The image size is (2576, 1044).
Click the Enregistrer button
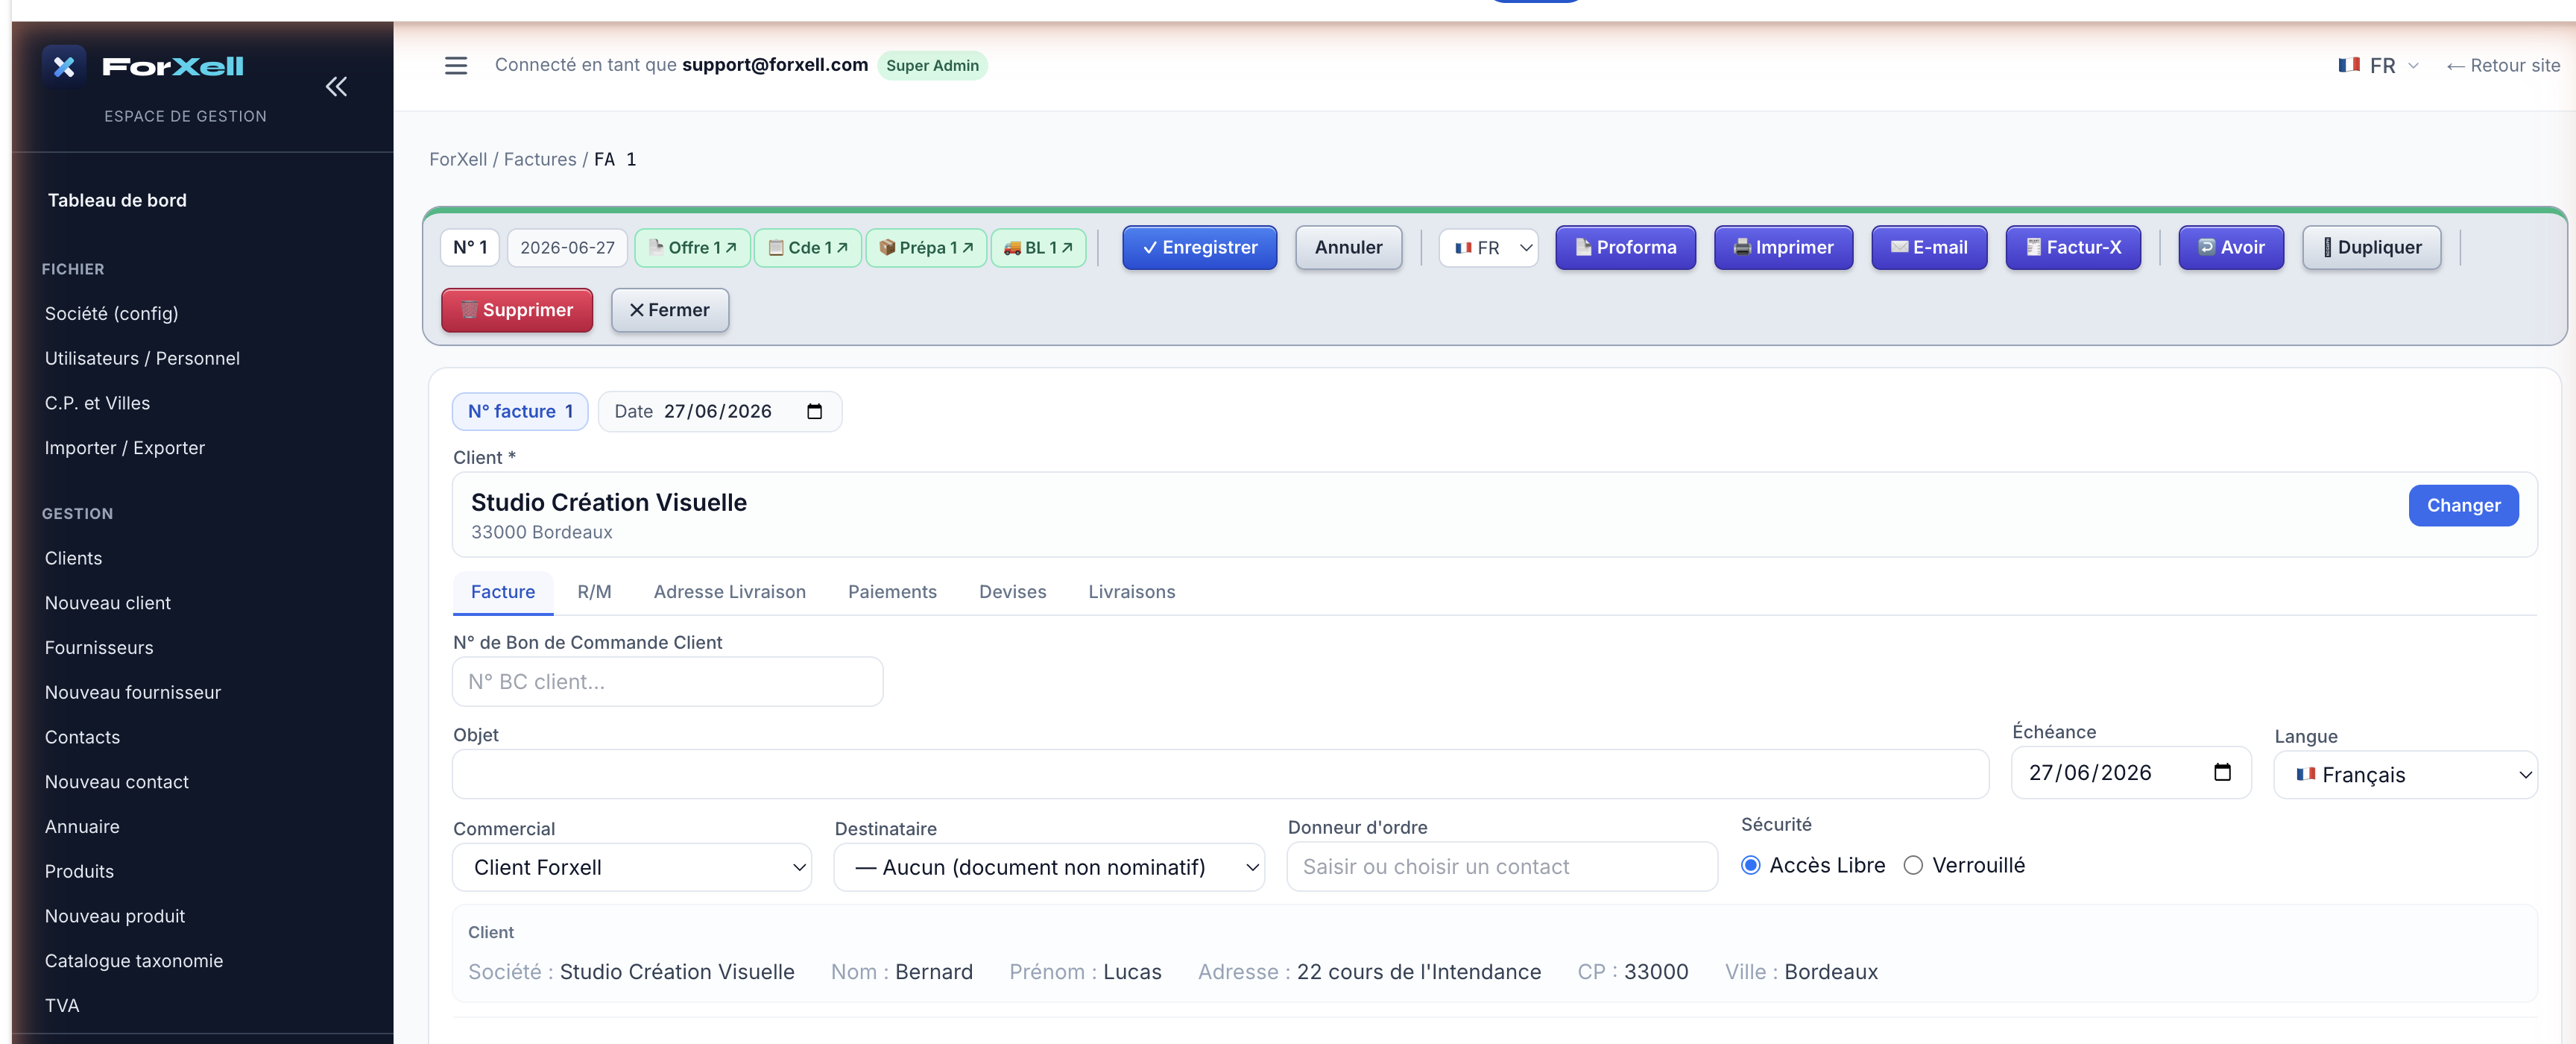1199,248
